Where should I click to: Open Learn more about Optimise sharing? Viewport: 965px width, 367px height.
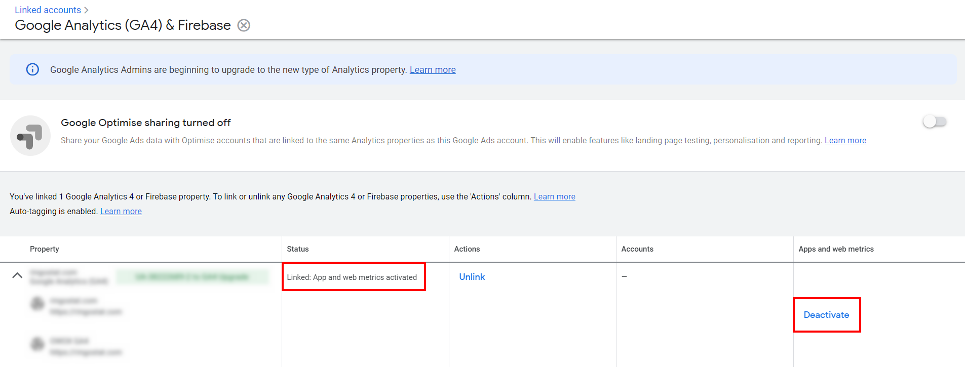tap(845, 141)
